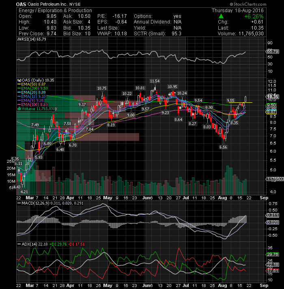Click the SCTR (Small) value 95.3
This screenshot has width=284, height=289.
click(x=176, y=34)
